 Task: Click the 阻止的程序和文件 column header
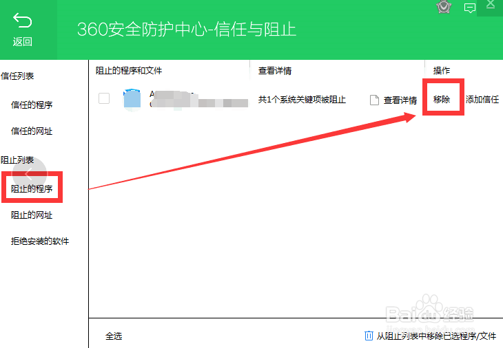click(x=129, y=71)
